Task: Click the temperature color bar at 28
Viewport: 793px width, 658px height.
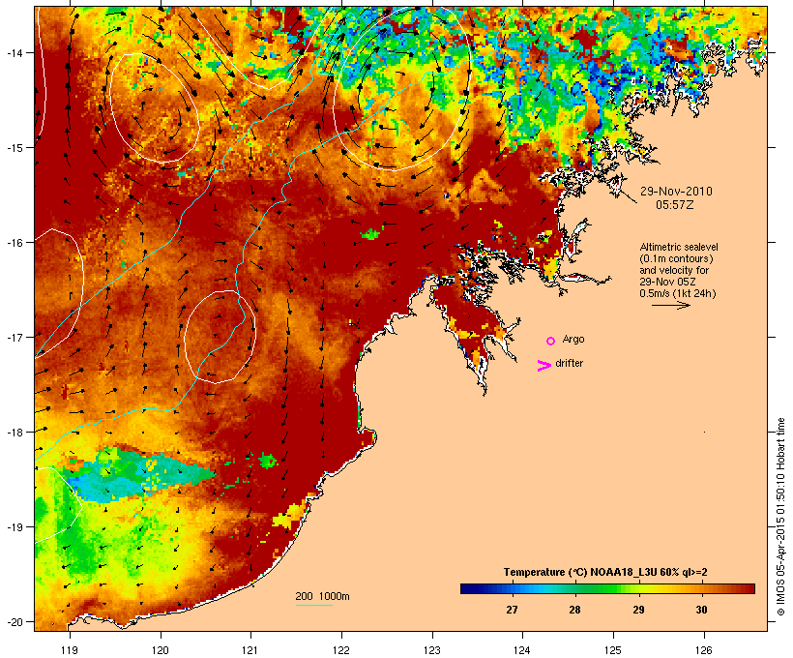Action: click(x=575, y=588)
